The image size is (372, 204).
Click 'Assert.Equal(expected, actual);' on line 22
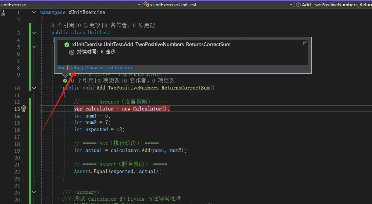click(118, 172)
